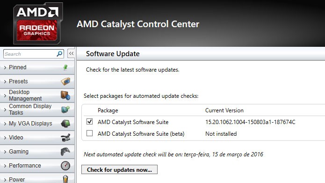The height and width of the screenshot is (183, 325).
Task: Collapse the sidebar with double-arrow button
Action: click(x=71, y=53)
